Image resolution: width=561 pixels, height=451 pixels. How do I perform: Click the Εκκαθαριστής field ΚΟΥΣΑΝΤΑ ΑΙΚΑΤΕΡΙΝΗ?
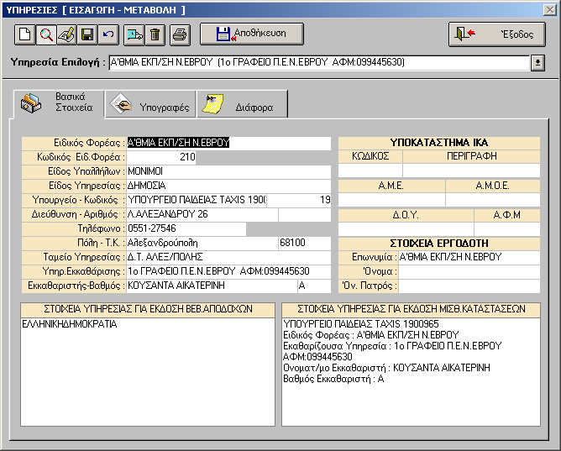[212, 286]
